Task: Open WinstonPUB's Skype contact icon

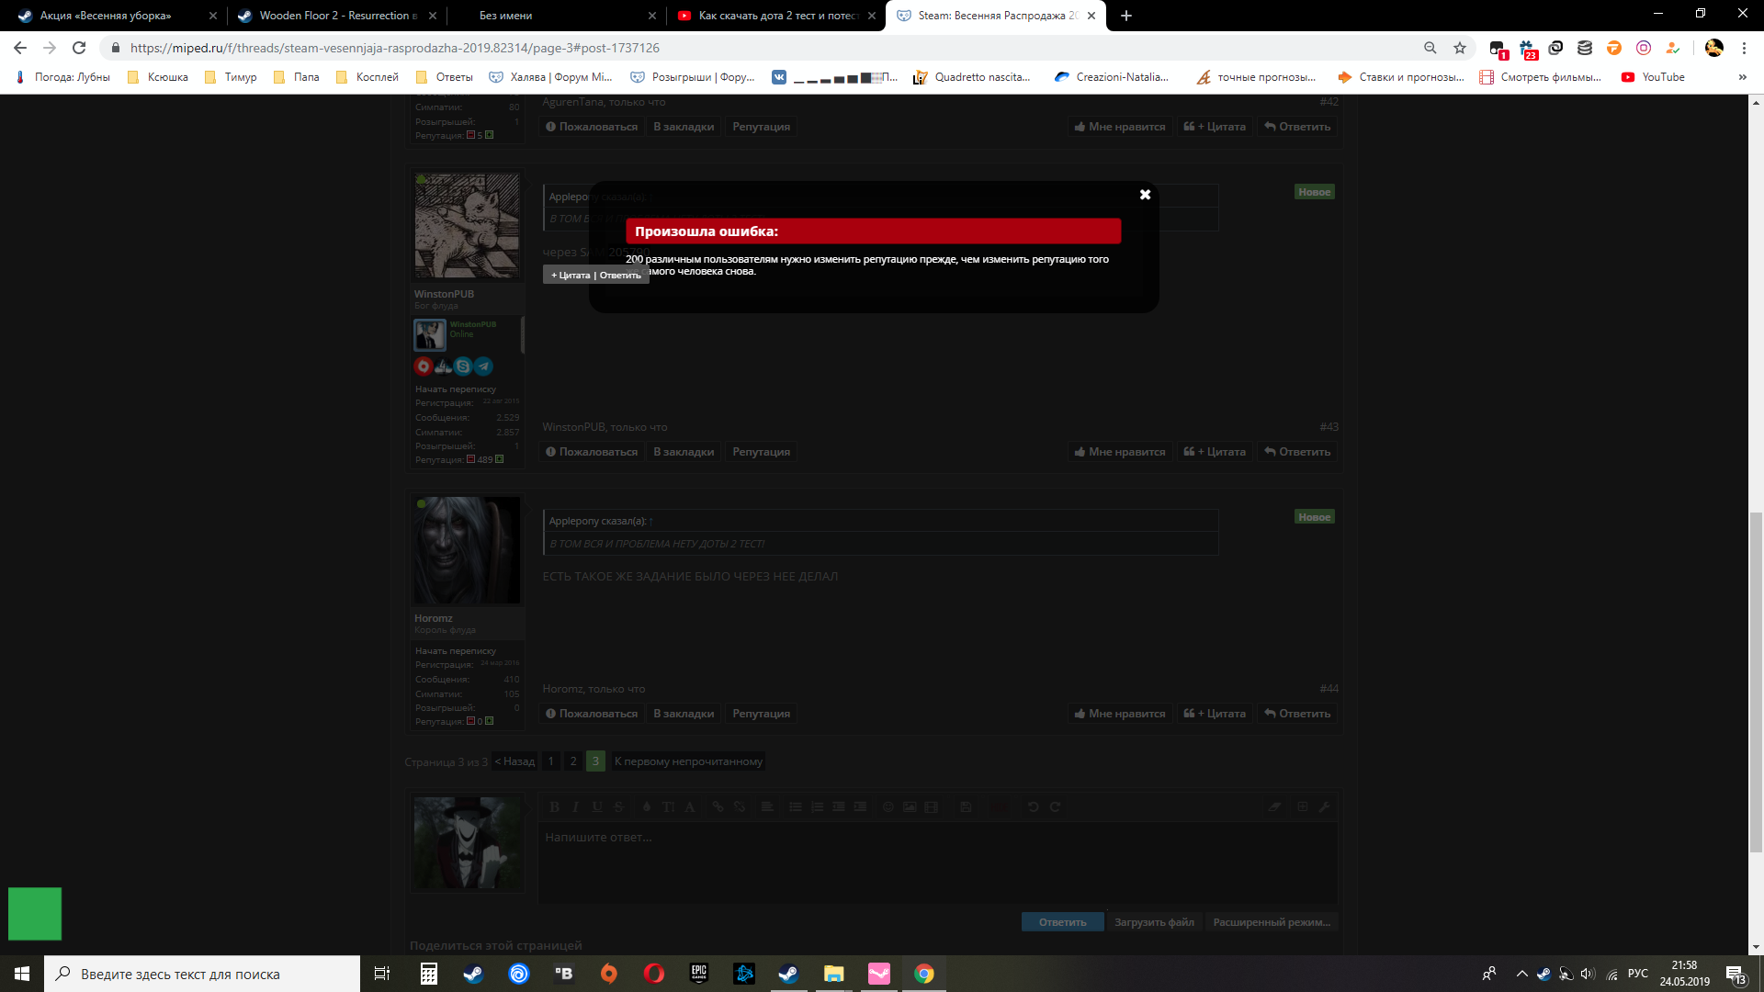Action: [x=463, y=366]
